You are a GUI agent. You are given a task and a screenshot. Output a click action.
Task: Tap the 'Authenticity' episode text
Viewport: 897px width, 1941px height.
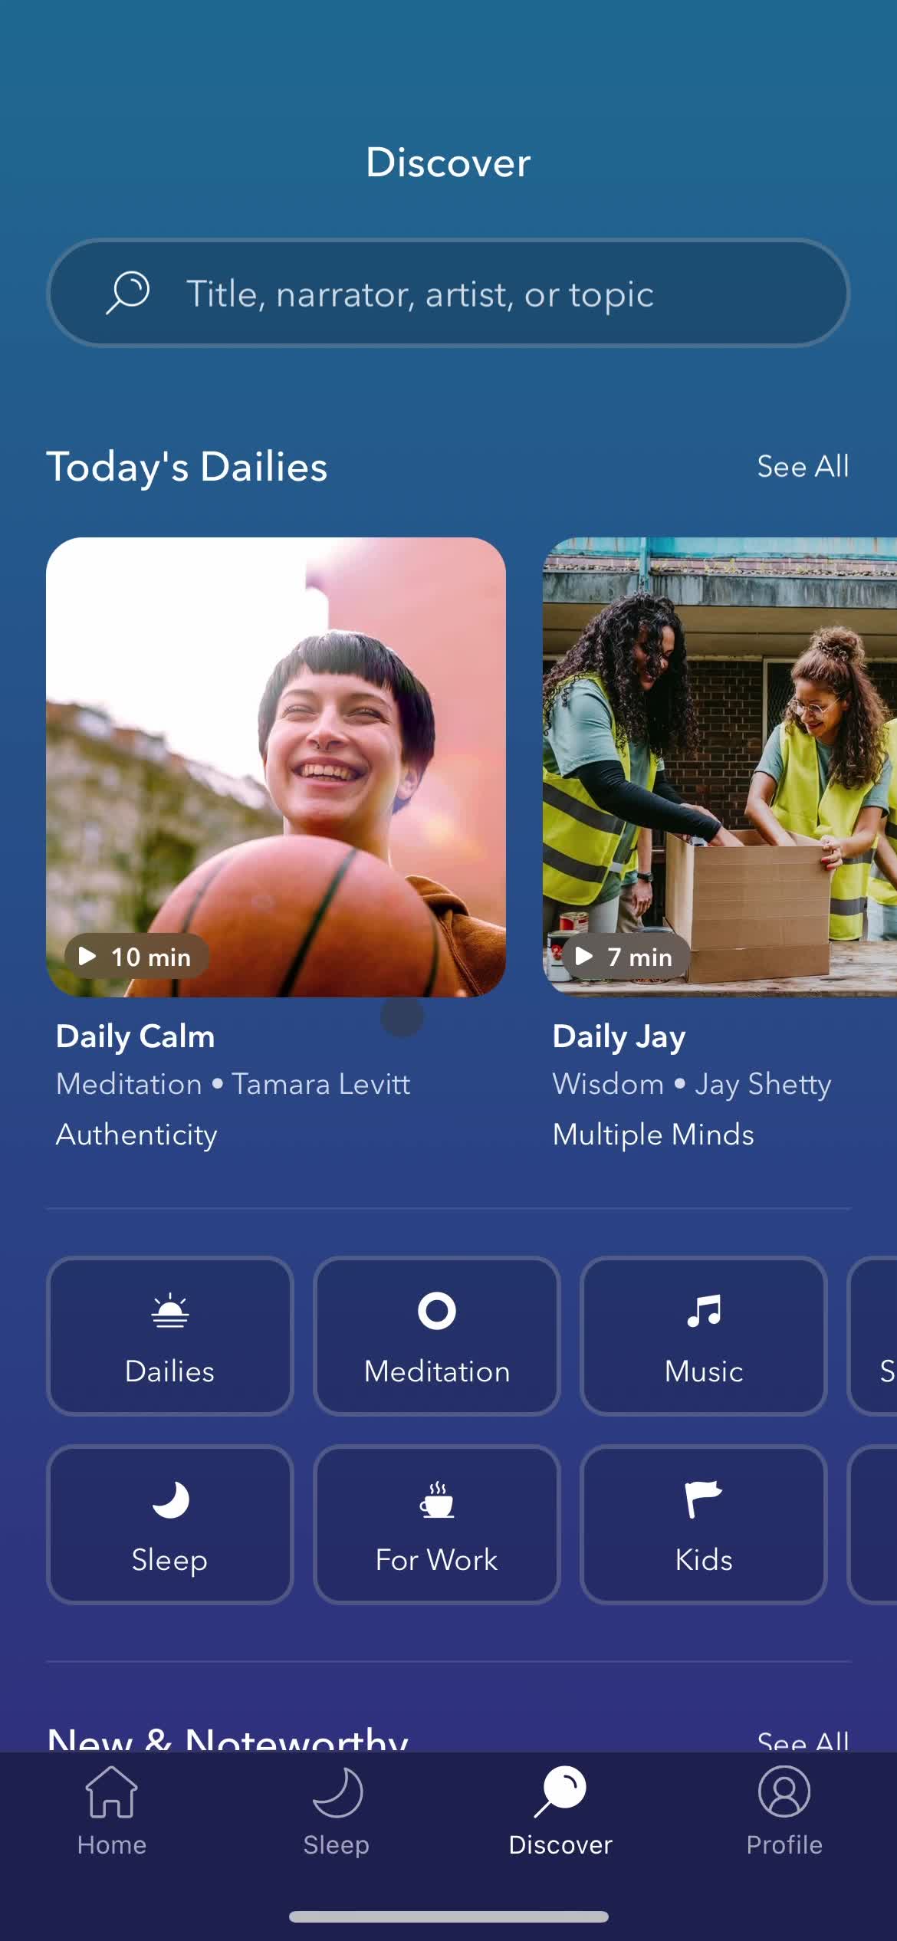[136, 1135]
